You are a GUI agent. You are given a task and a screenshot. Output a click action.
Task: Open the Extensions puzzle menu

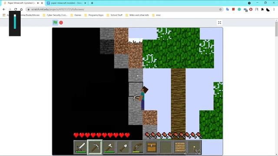click(262, 10)
